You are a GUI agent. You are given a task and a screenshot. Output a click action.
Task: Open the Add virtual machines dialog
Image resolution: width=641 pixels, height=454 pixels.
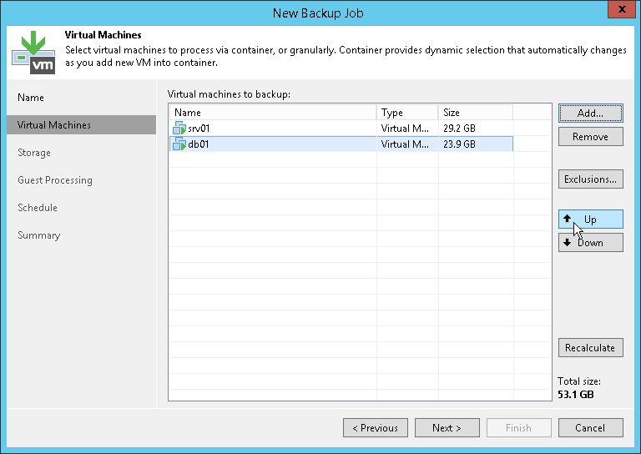(x=590, y=113)
